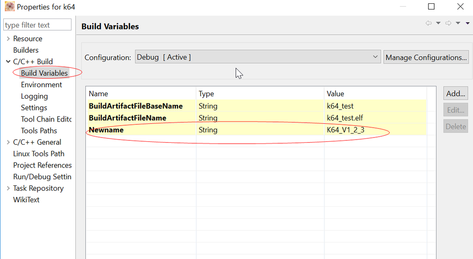Click Manage Configurations... button
The image size is (473, 259).
pyautogui.click(x=426, y=57)
